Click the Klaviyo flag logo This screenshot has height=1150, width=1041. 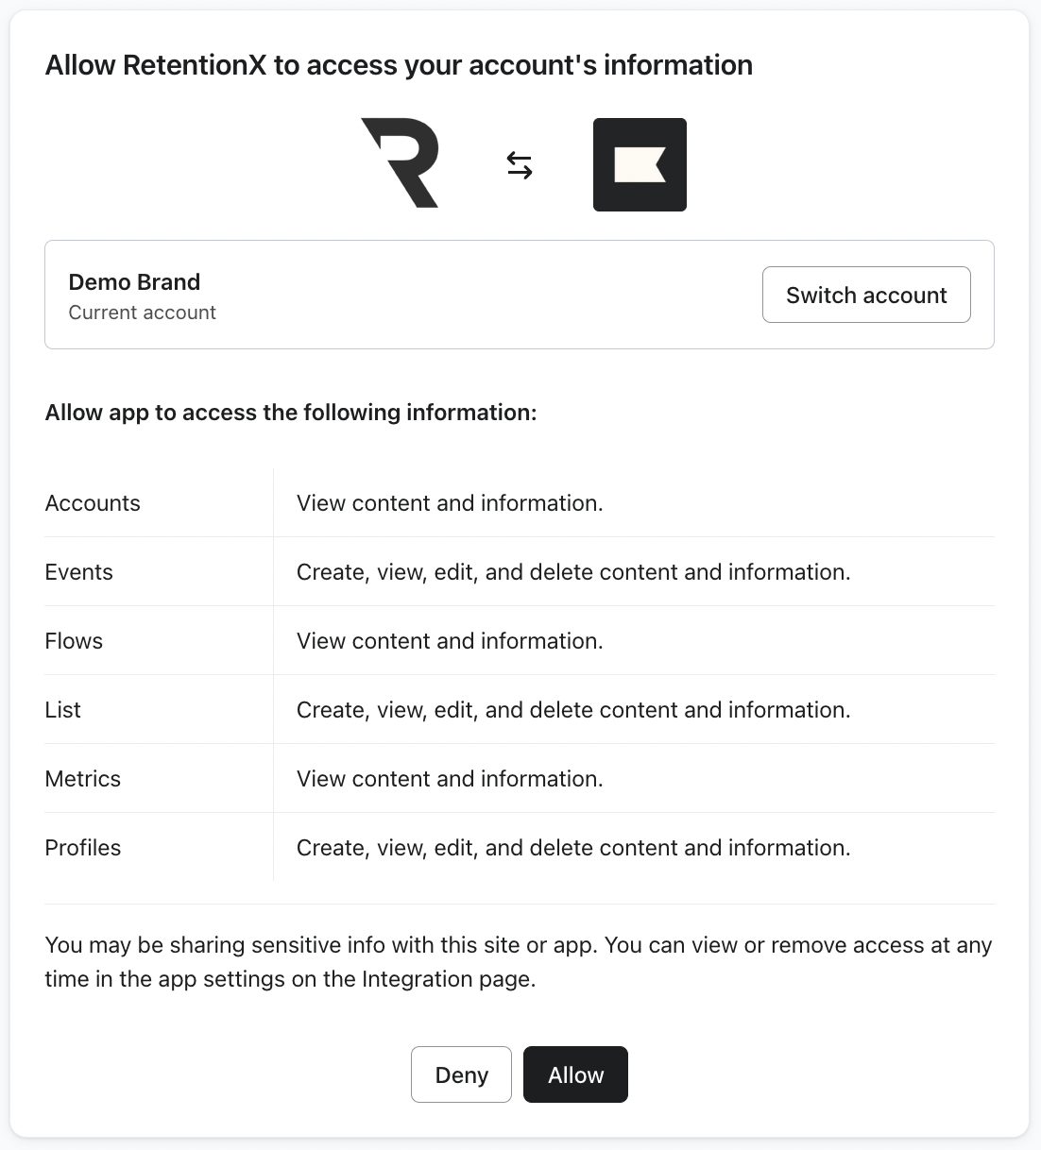pyautogui.click(x=640, y=164)
